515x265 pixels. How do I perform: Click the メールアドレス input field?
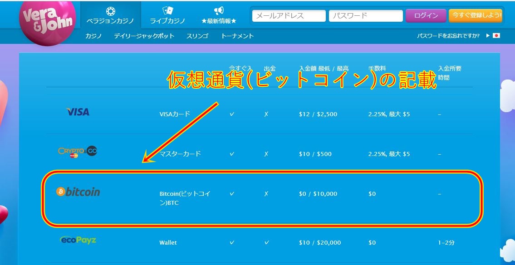[x=289, y=16]
